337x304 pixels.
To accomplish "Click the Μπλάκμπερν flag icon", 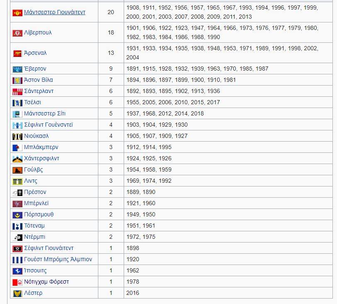I will (x=17, y=148).
